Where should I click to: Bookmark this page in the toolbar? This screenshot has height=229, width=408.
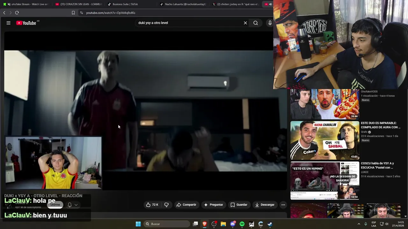[x=73, y=13]
